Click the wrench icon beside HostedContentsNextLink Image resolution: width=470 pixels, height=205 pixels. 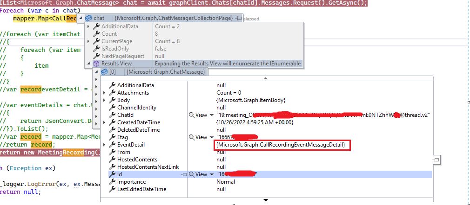pos(112,167)
